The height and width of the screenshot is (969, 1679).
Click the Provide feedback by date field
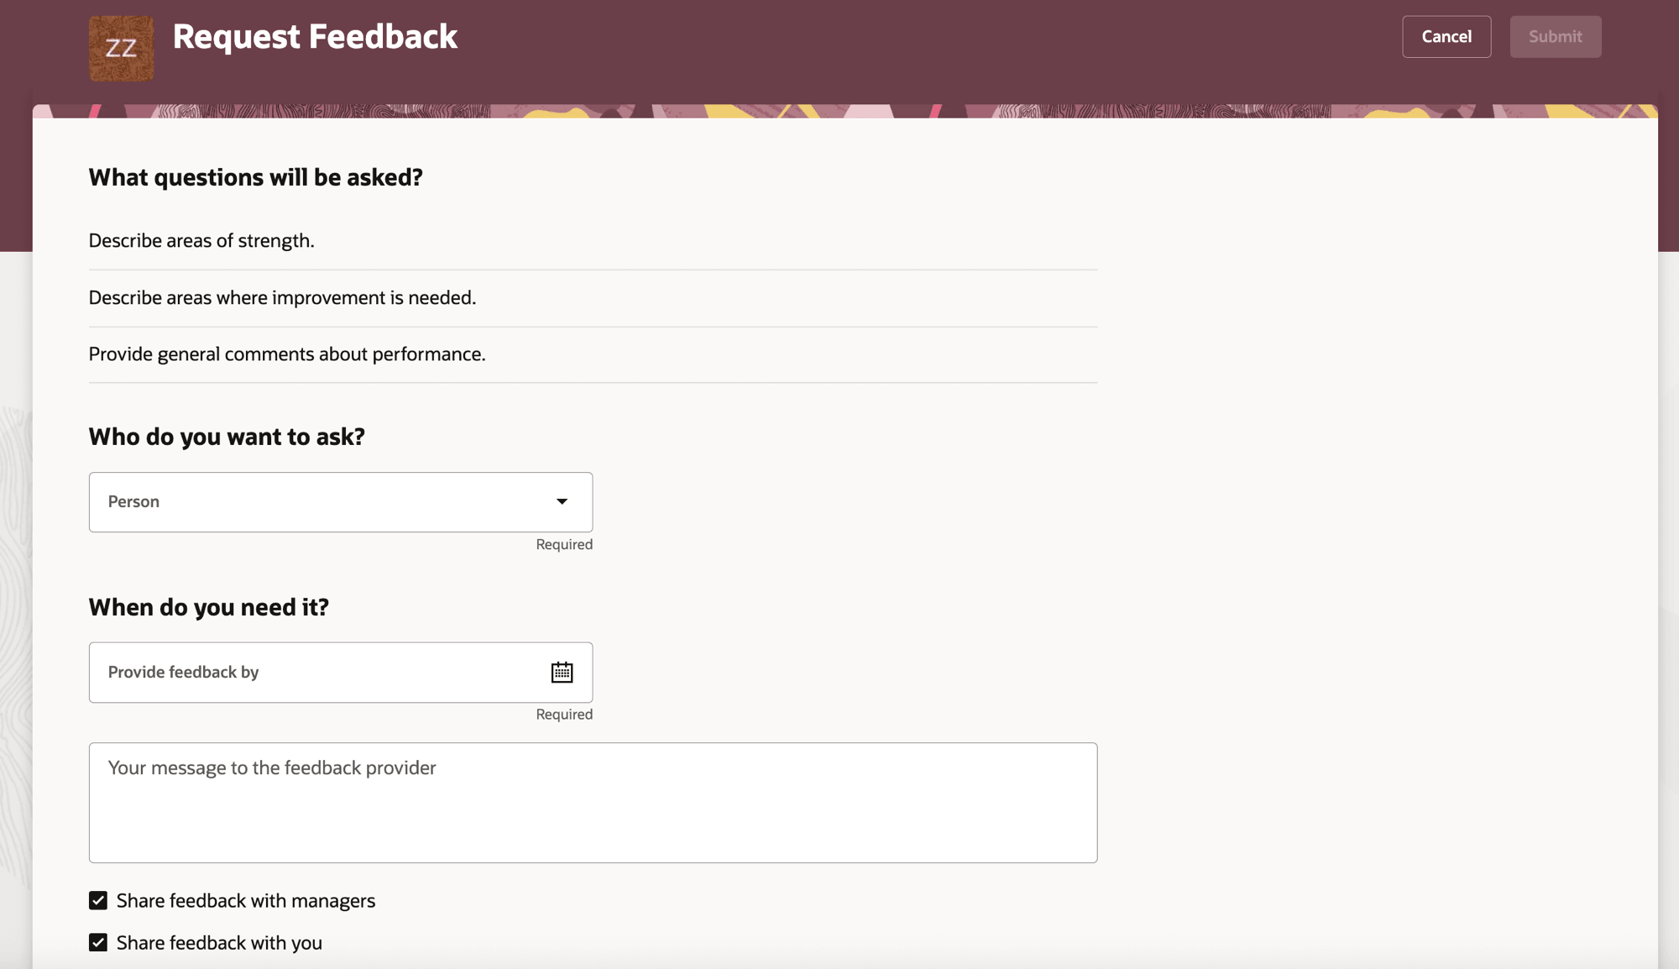point(294,672)
